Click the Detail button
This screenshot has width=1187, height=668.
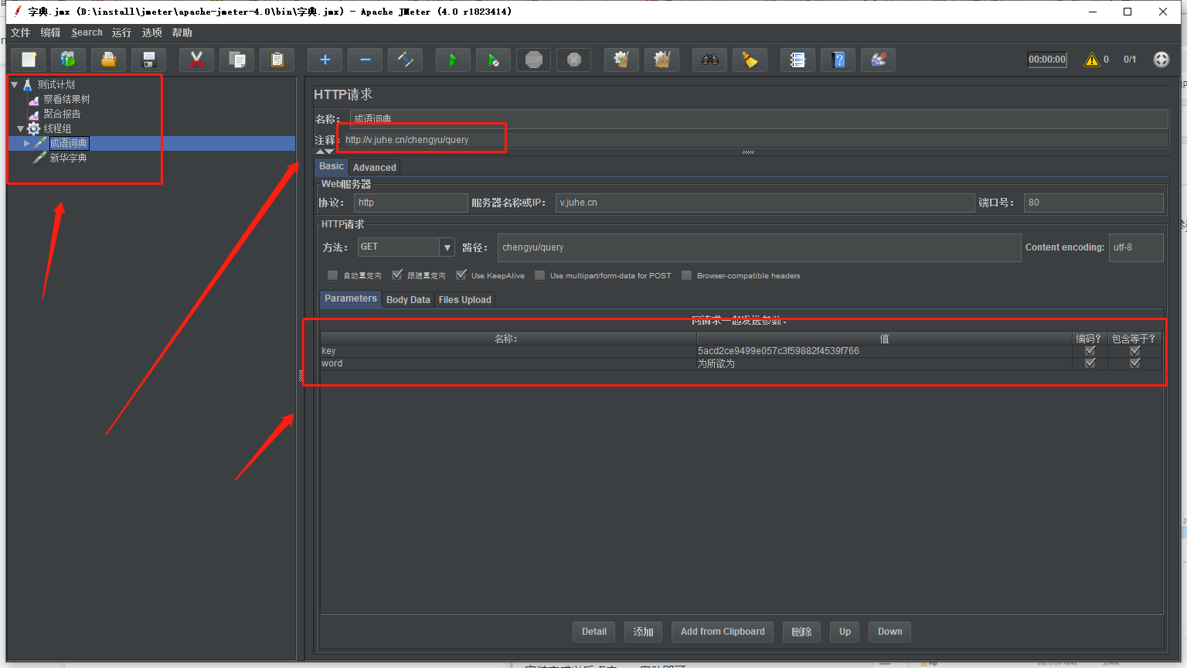click(x=594, y=632)
